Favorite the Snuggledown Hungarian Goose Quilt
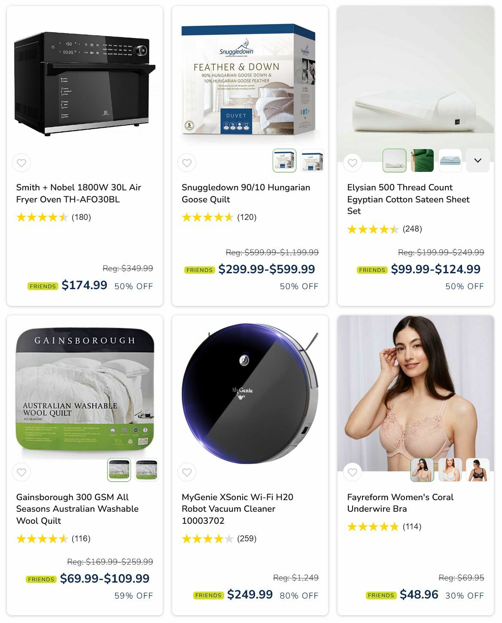The image size is (502, 623). point(187,163)
